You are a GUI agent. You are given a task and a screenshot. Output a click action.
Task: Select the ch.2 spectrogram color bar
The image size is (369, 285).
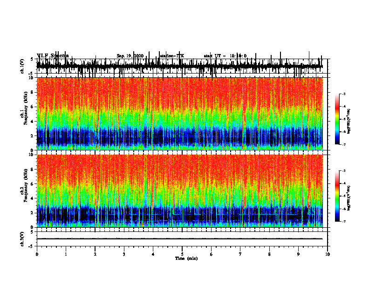[337, 196]
